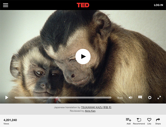Click the 16:45 video duration
This screenshot has height=127, width=166.
click(x=120, y=98)
